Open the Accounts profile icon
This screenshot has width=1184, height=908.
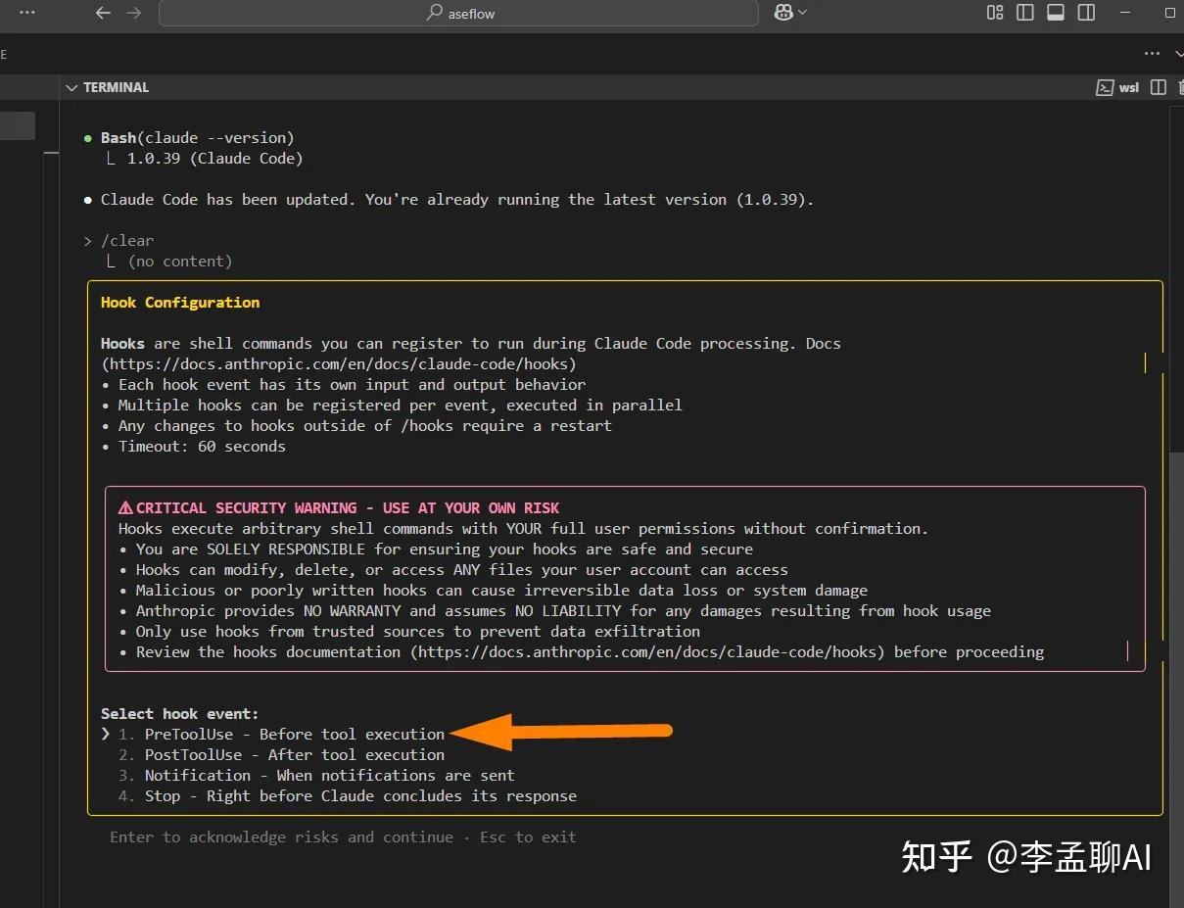point(783,13)
